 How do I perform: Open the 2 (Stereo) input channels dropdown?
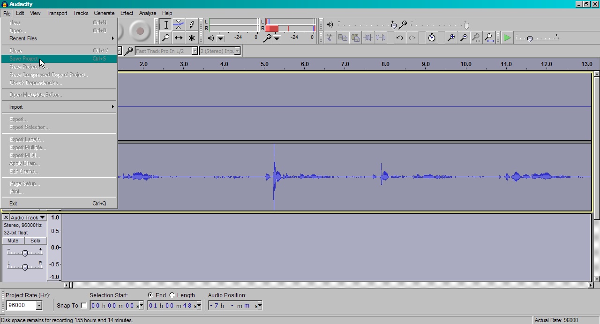click(x=237, y=51)
